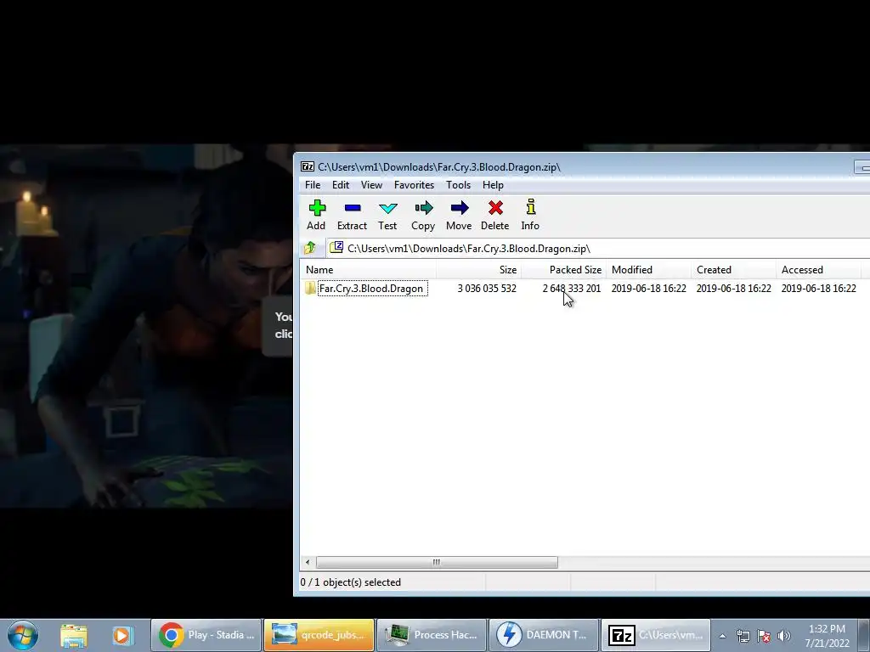Sort by the Size column header

(478, 270)
